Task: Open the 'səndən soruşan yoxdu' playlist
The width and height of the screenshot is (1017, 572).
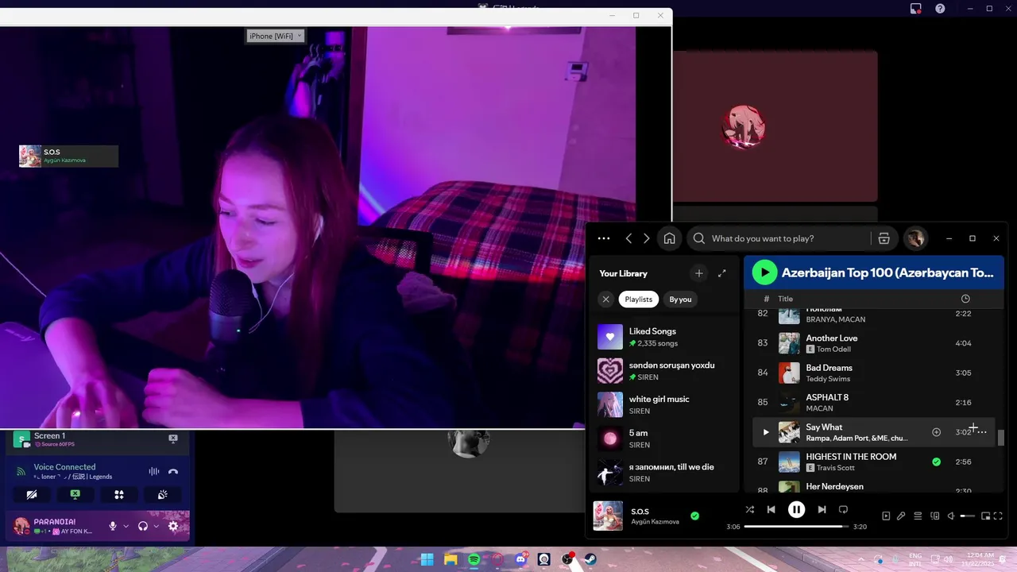Action: tap(666, 371)
